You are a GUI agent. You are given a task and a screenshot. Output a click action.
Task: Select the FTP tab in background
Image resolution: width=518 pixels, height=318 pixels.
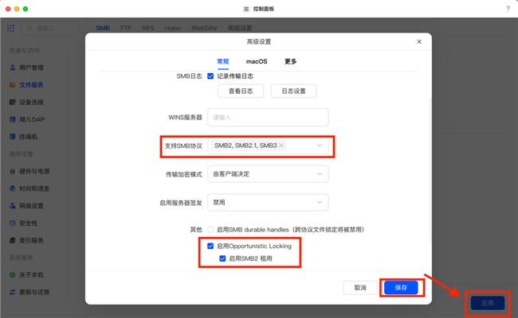click(x=126, y=28)
